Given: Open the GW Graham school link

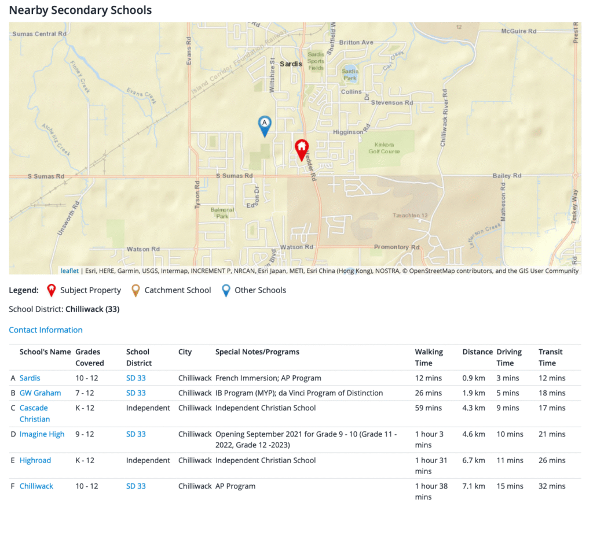Looking at the screenshot, I should coord(40,393).
